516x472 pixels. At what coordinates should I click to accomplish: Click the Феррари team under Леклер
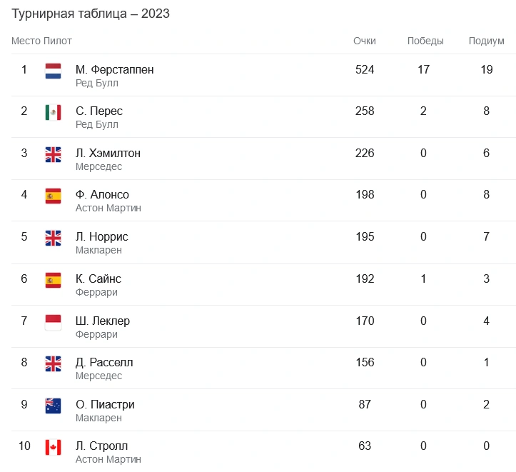click(96, 334)
